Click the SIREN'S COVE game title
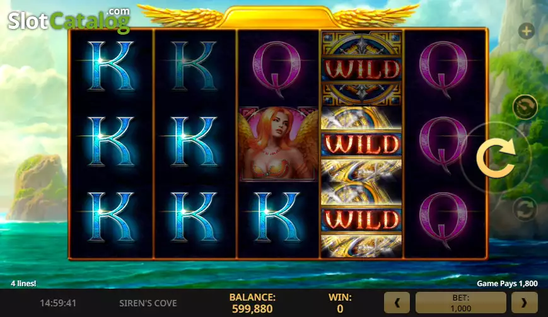This screenshot has height=317, width=548. click(148, 303)
